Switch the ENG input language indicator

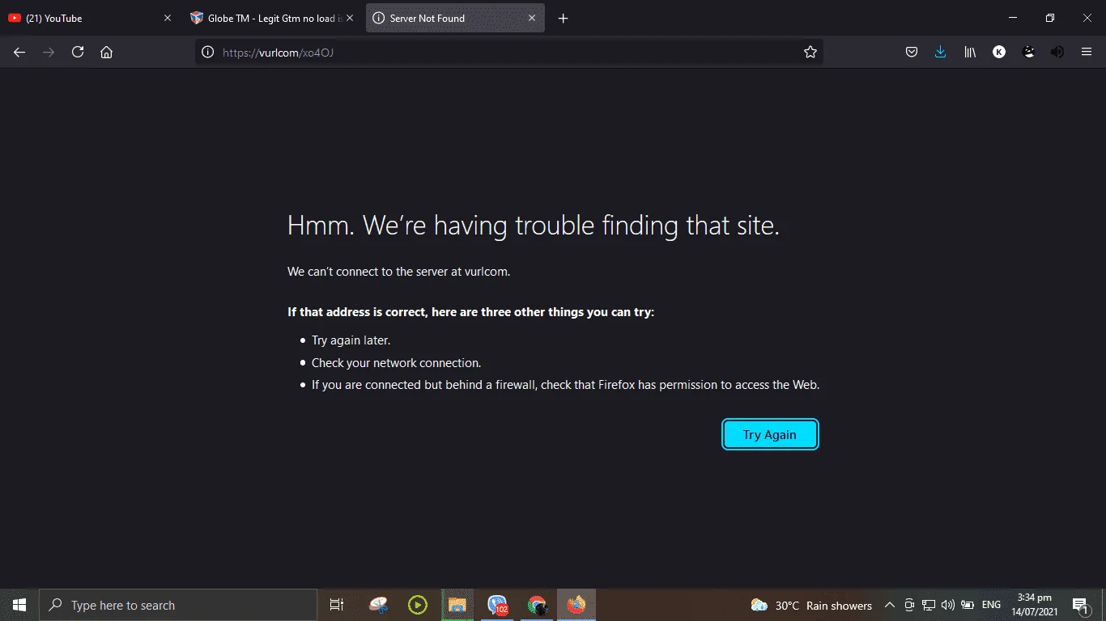pos(991,605)
